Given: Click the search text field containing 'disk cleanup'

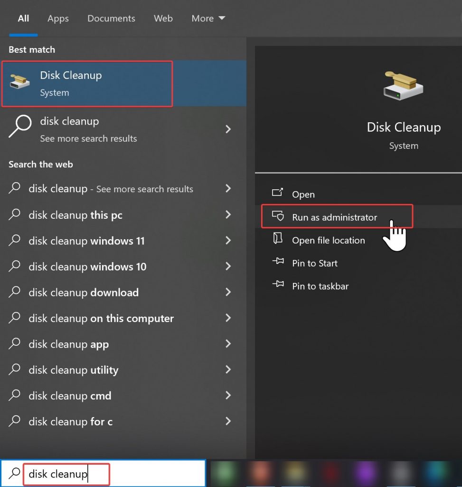Looking at the screenshot, I should pyautogui.click(x=66, y=474).
